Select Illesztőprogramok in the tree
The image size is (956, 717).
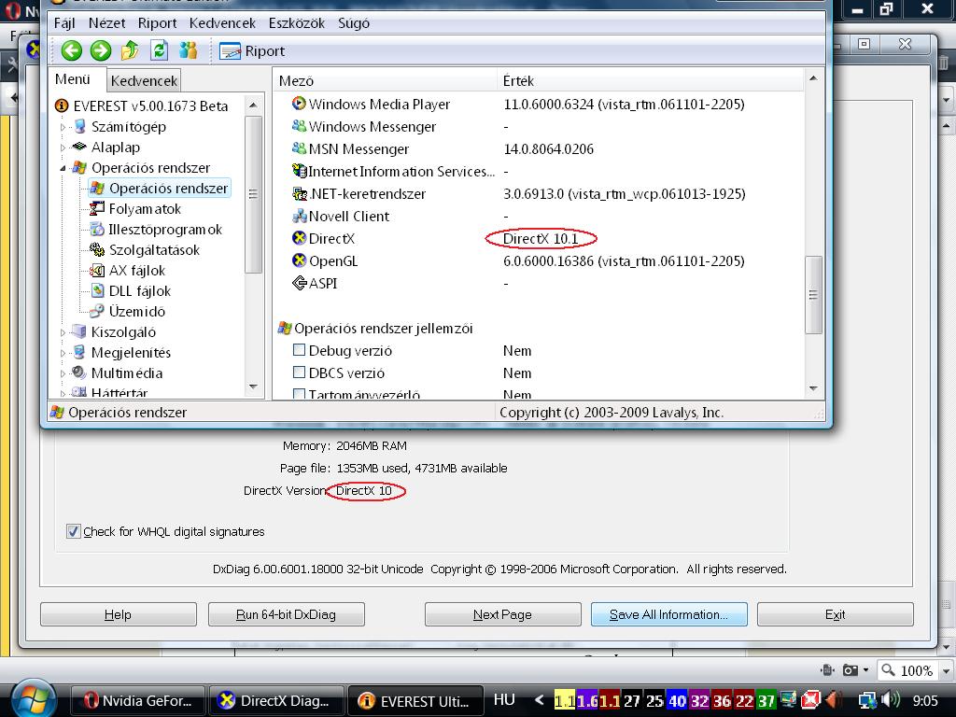(164, 230)
